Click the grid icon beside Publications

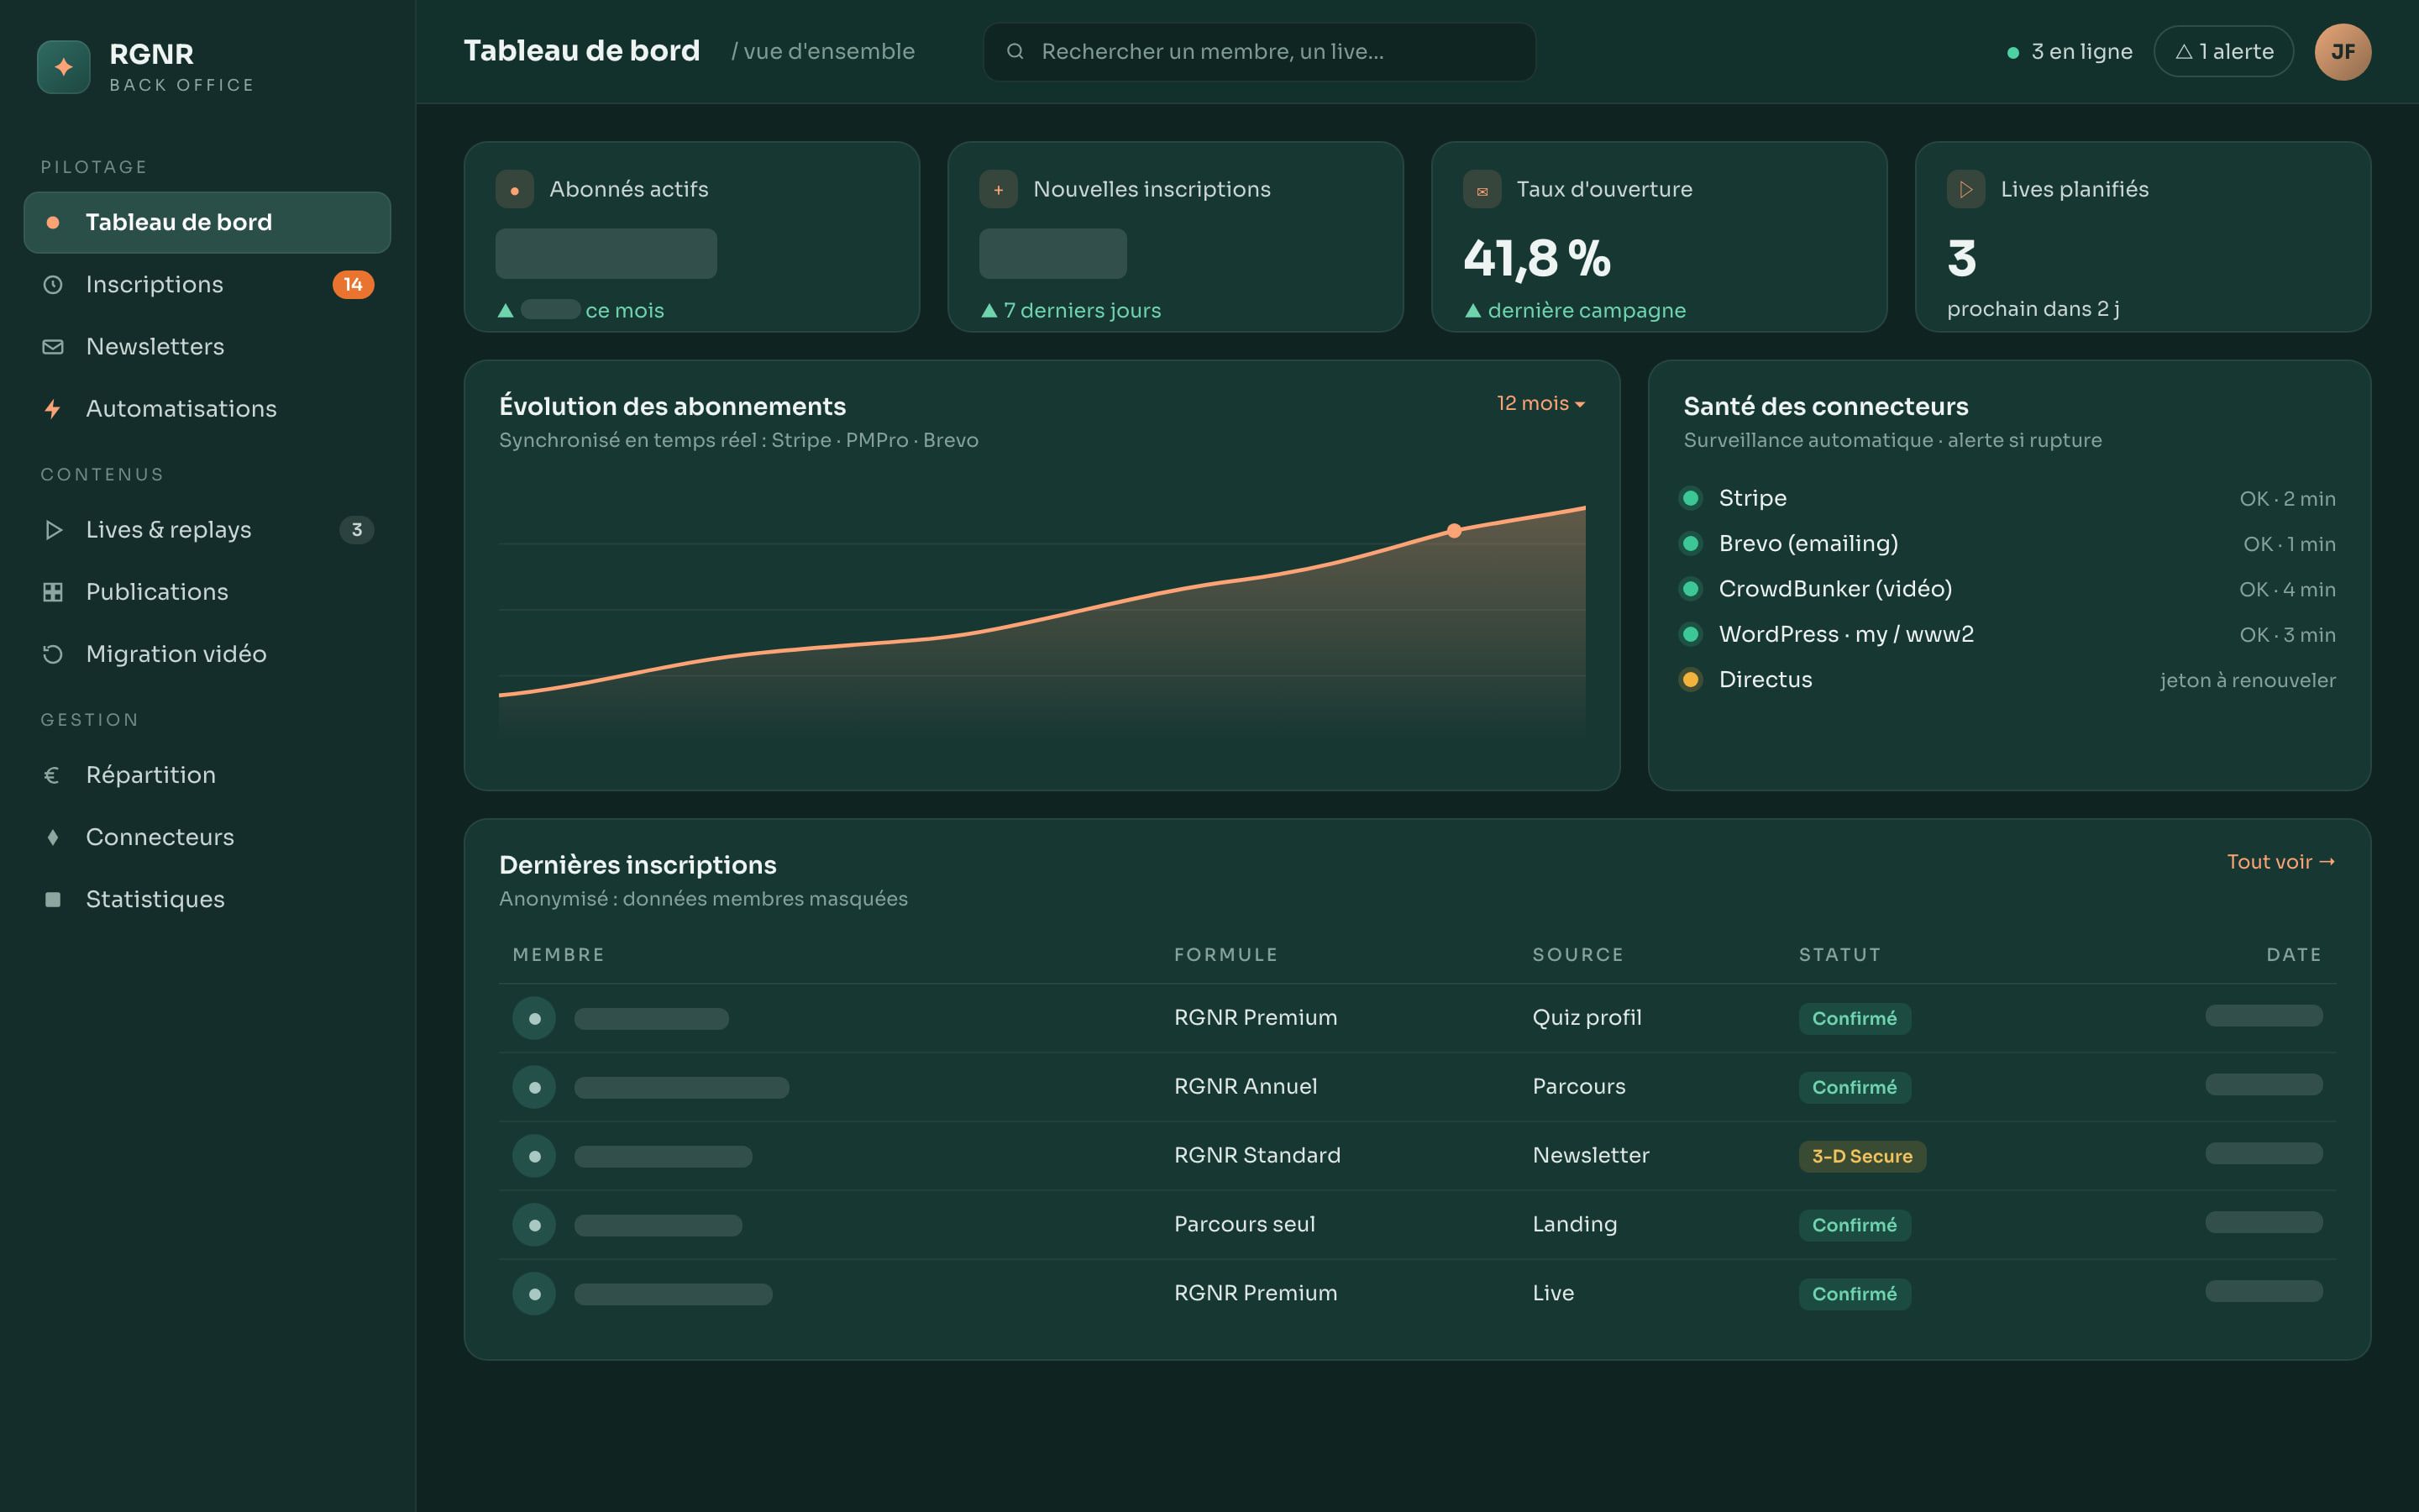pyautogui.click(x=53, y=592)
